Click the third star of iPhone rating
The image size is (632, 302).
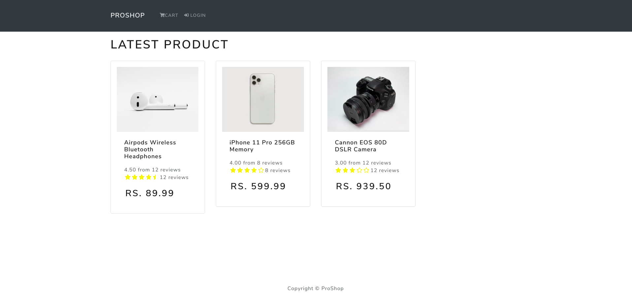point(247,170)
